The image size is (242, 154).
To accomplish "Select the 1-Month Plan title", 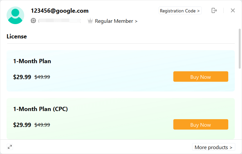I will (x=32, y=61).
